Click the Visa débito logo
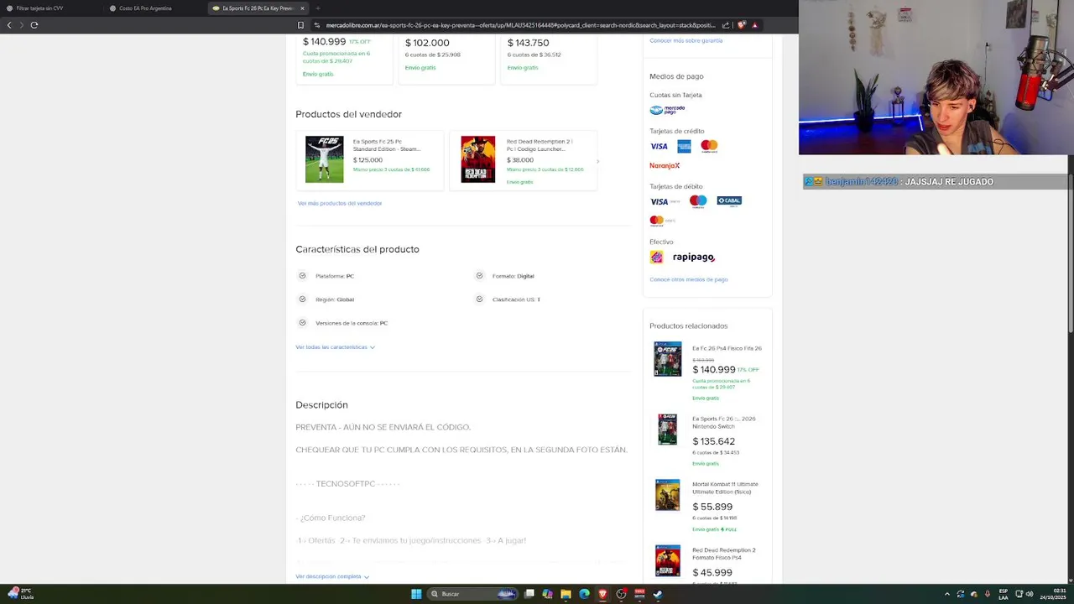 [665, 201]
